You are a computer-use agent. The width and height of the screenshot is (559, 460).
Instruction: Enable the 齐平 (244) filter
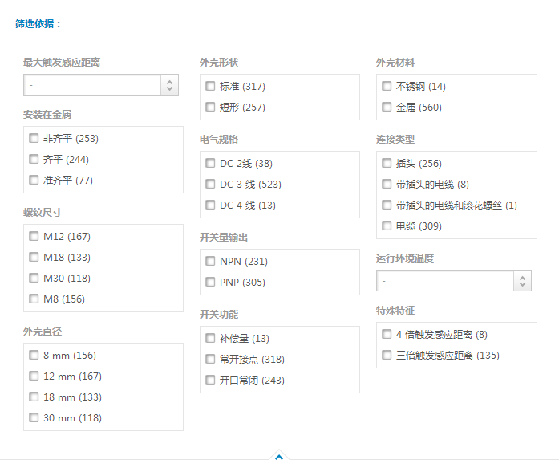(34, 159)
